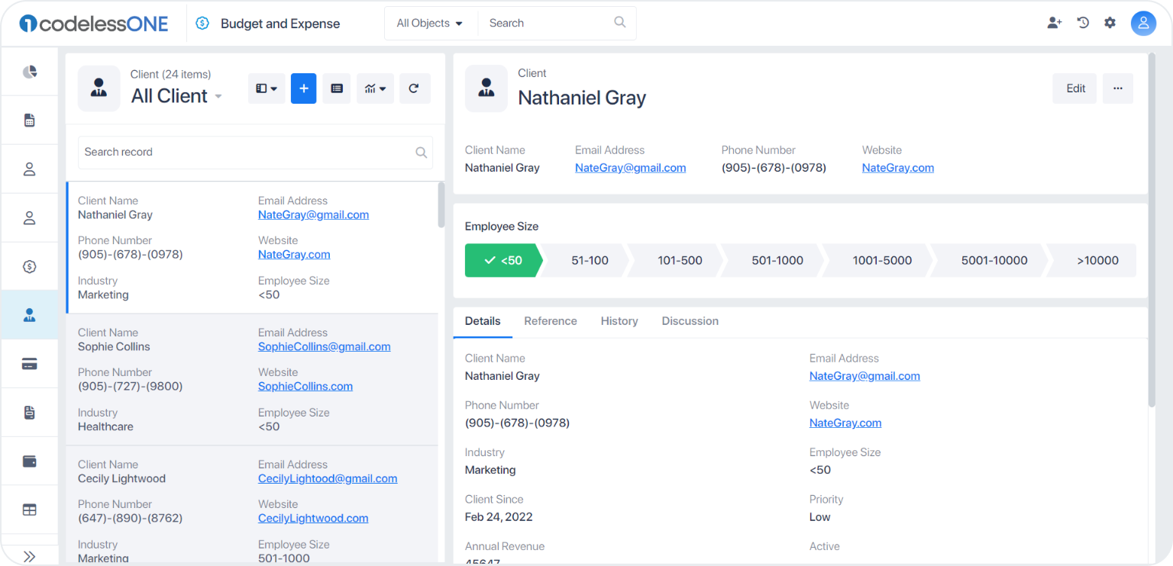Expand the sidebar with double chevron
1173x566 pixels.
30,556
